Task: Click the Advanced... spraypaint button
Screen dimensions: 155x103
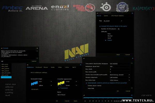Action: coord(35,89)
